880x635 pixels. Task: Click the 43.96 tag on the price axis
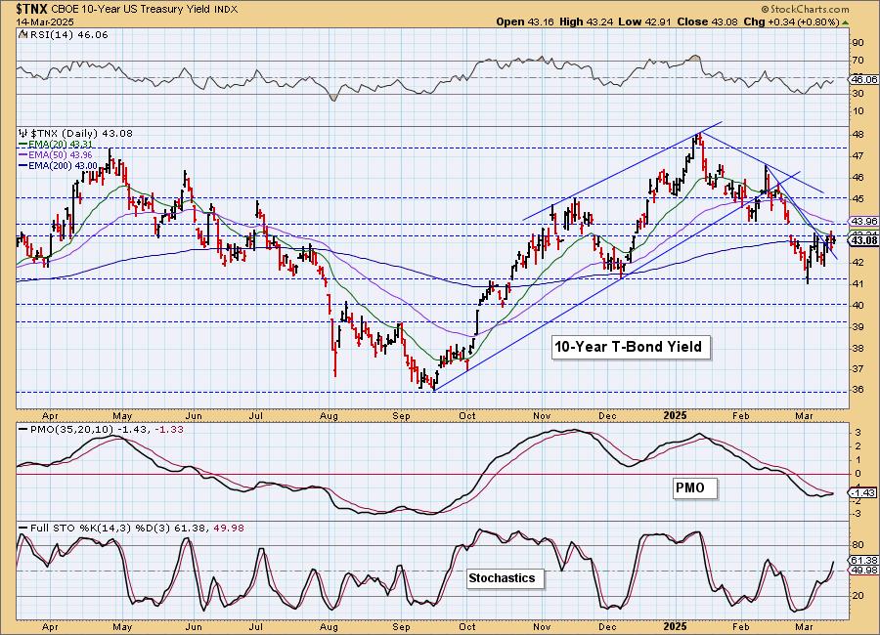click(x=864, y=222)
